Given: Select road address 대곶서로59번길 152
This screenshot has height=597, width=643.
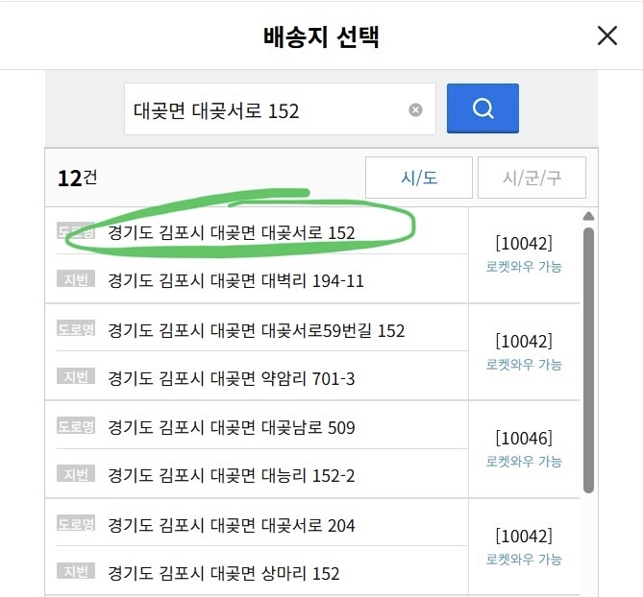Looking at the screenshot, I should click(257, 331).
